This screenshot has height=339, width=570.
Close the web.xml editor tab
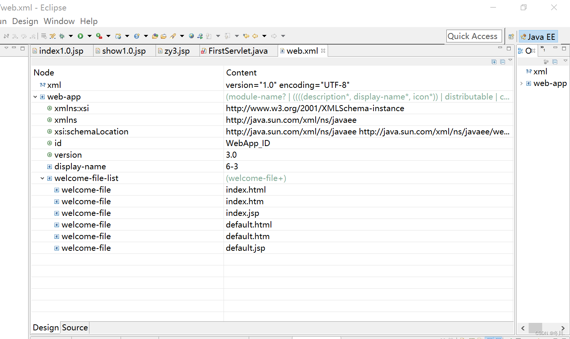(x=323, y=51)
